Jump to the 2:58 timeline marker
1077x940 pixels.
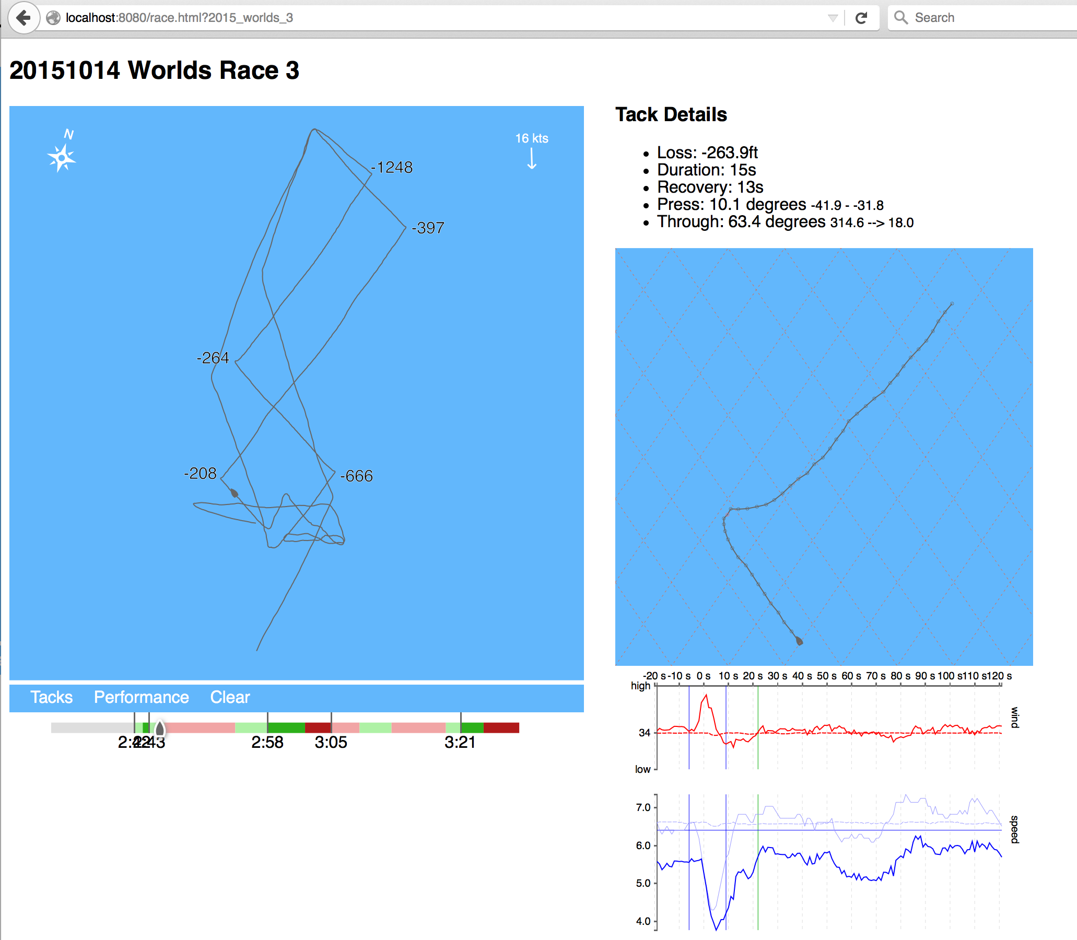click(267, 742)
